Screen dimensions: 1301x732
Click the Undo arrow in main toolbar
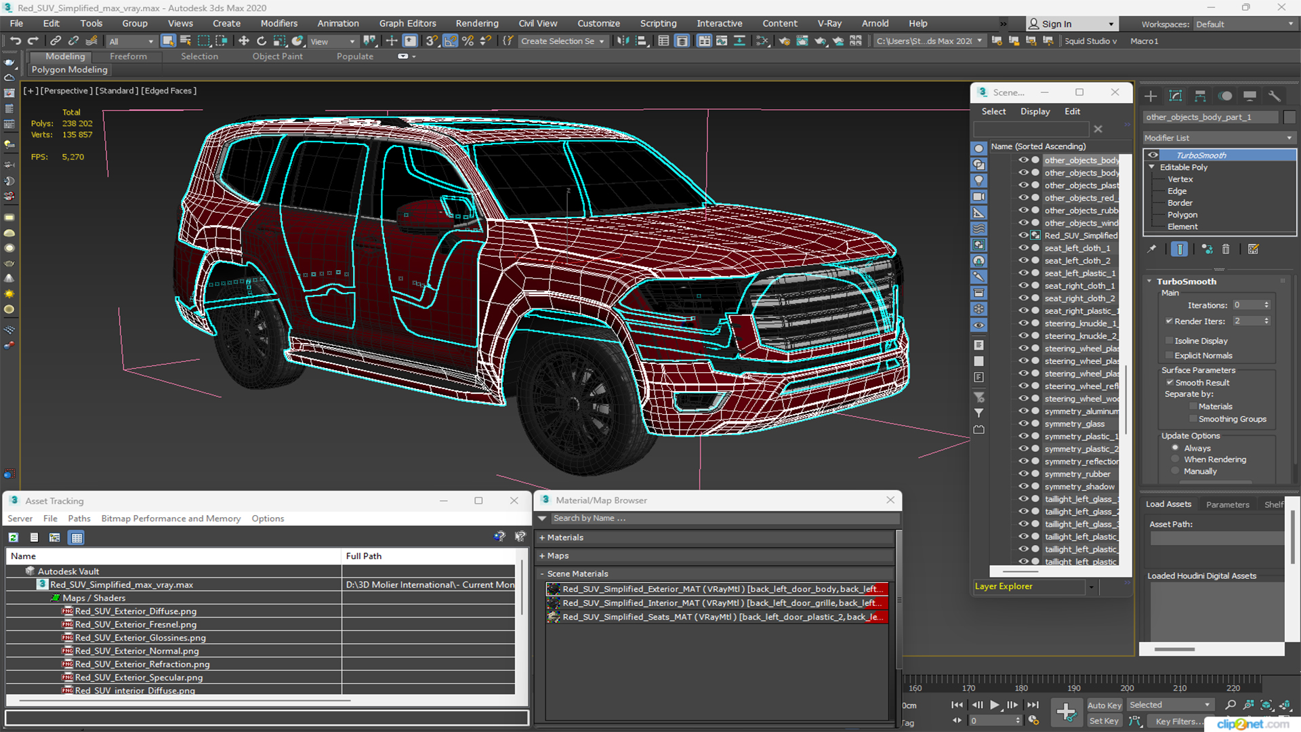[15, 41]
